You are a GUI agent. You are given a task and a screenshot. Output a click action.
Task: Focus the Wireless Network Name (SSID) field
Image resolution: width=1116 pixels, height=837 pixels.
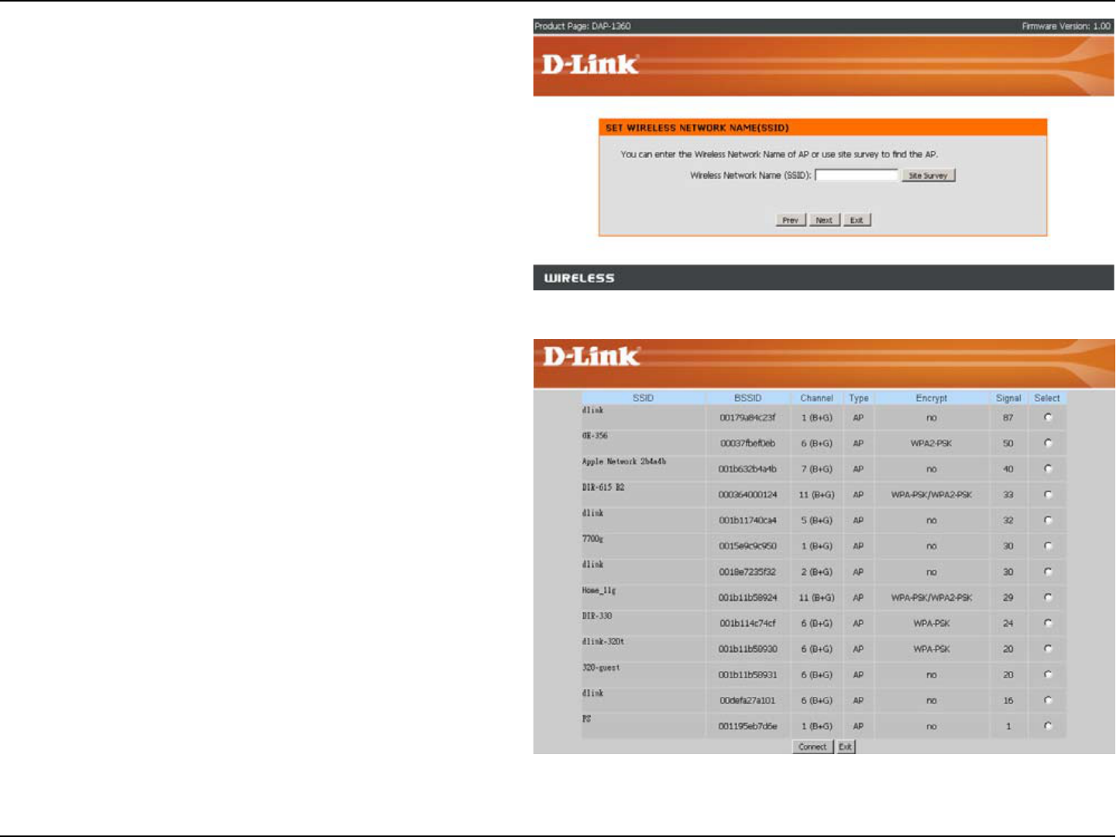click(x=857, y=175)
